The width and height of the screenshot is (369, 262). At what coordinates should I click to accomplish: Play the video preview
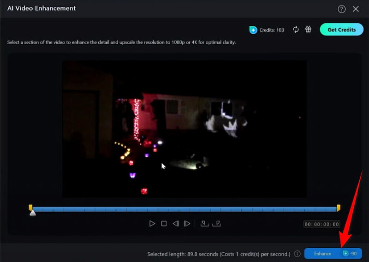152,223
